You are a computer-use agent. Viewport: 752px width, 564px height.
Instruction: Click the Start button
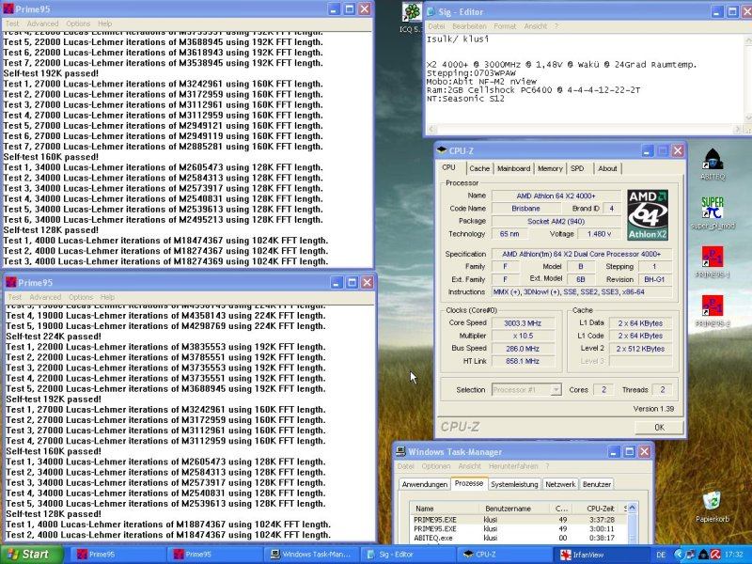click(x=32, y=555)
